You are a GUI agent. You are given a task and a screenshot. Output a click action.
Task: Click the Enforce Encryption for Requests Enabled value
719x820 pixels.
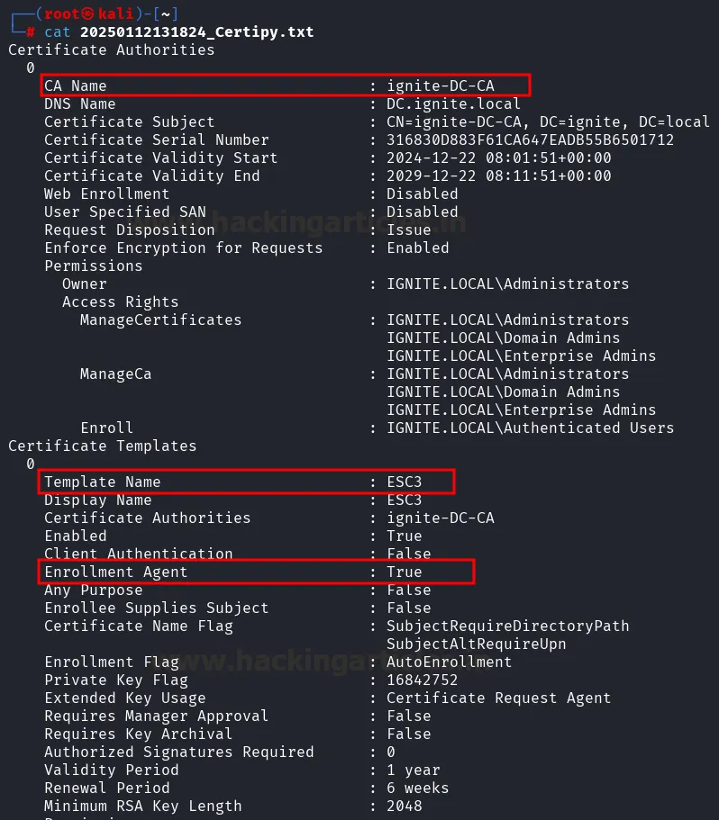(417, 248)
